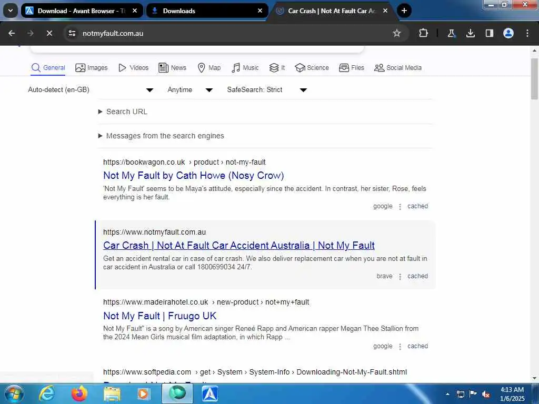
Task: Open Avant Browser taskbar icon
Action: 209,393
